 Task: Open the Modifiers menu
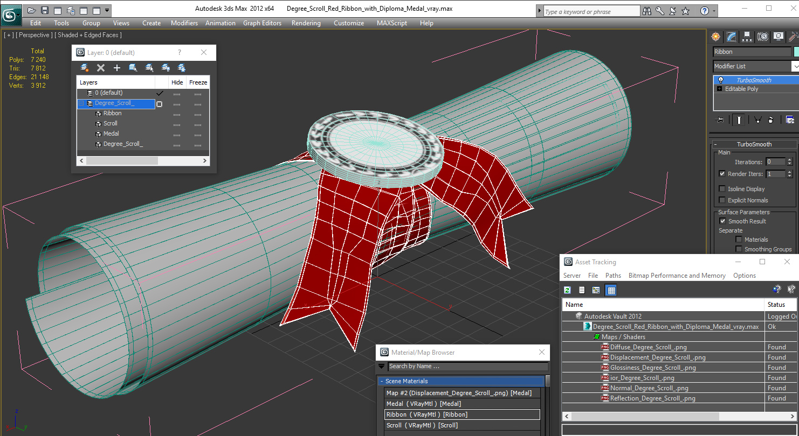(184, 23)
